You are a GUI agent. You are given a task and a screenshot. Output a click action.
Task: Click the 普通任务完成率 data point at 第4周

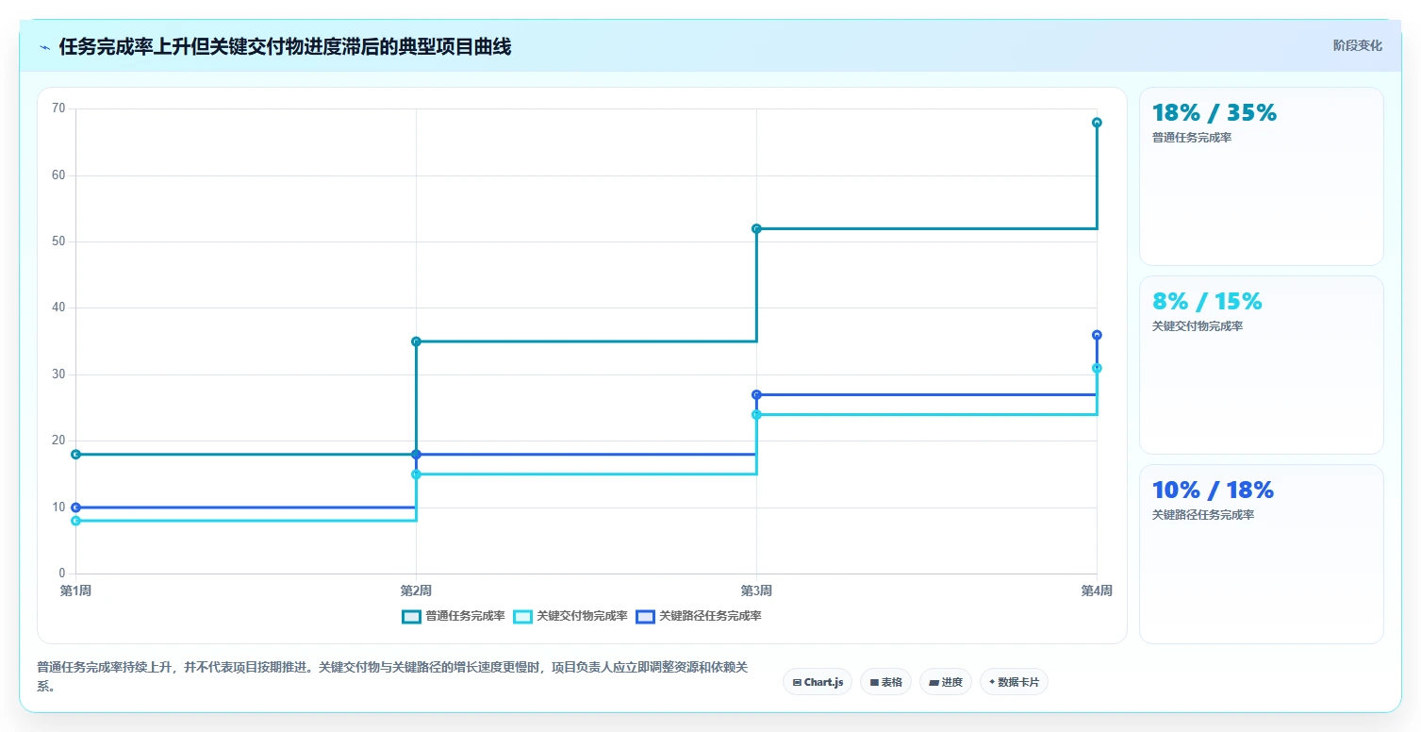1097,123
